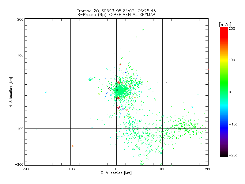Click the y-axis tick label '100'
245x184 pixels.
point(20,55)
